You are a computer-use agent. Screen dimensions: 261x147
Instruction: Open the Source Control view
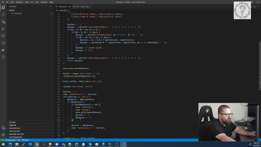(3, 22)
